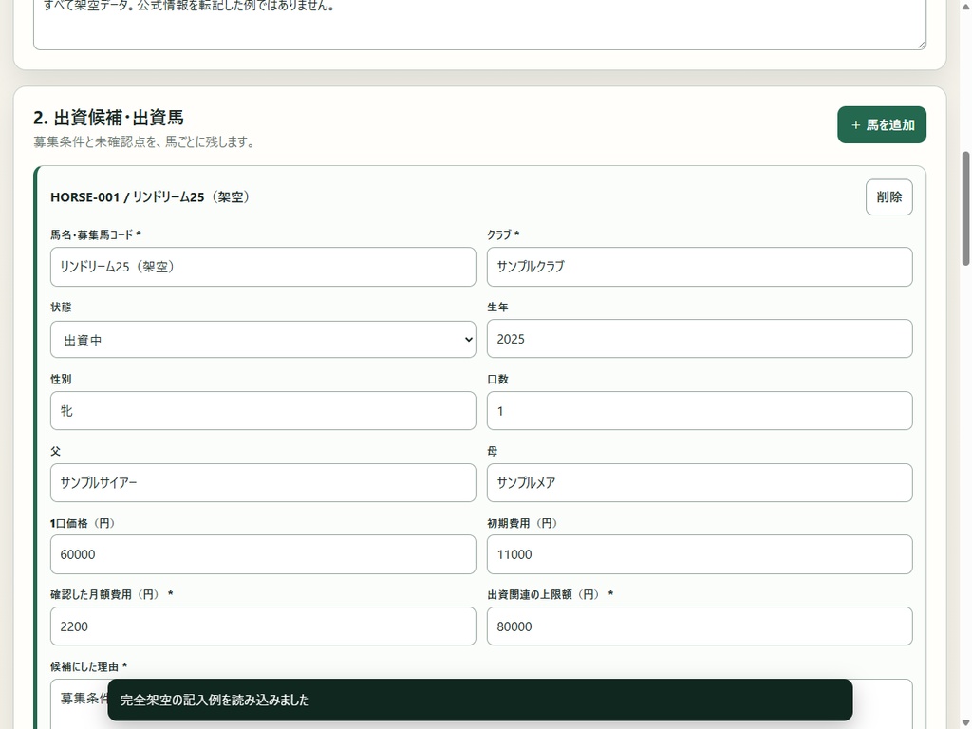Click the 馬を追加 button
Image resolution: width=972 pixels, height=729 pixels.
click(x=882, y=124)
